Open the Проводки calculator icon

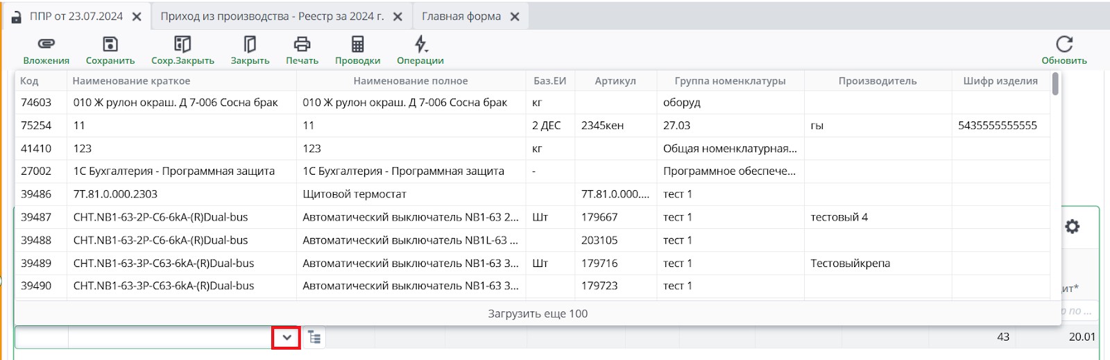(357, 44)
